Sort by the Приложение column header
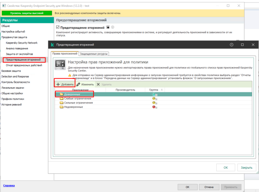This screenshot has width=259, height=192. click(80, 90)
